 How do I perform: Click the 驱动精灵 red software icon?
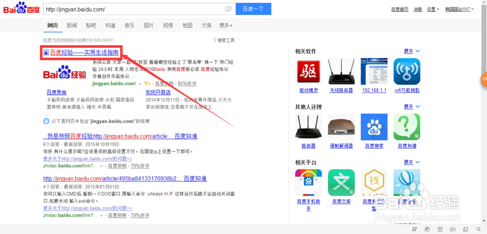pyautogui.click(x=308, y=72)
